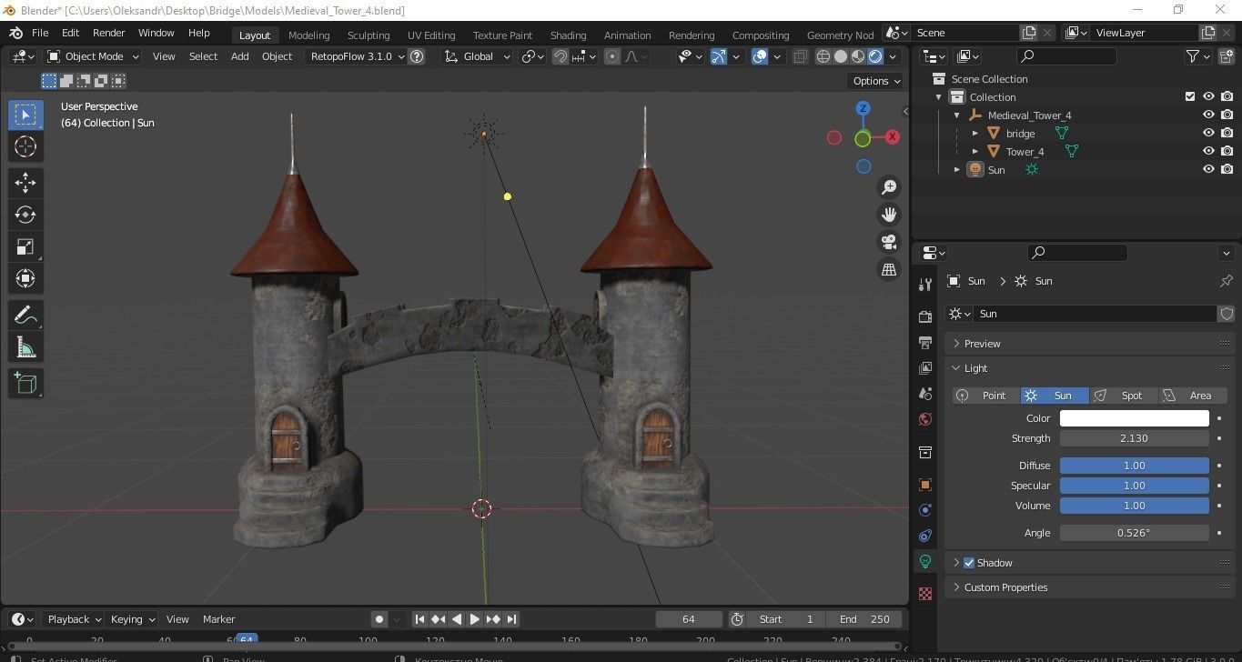Click the light Strength value field
Viewport: 1242px width, 662px height.
[x=1134, y=438]
